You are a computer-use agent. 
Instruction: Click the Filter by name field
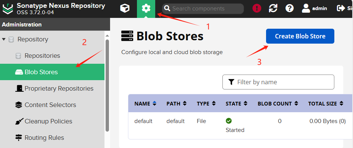(x=278, y=82)
